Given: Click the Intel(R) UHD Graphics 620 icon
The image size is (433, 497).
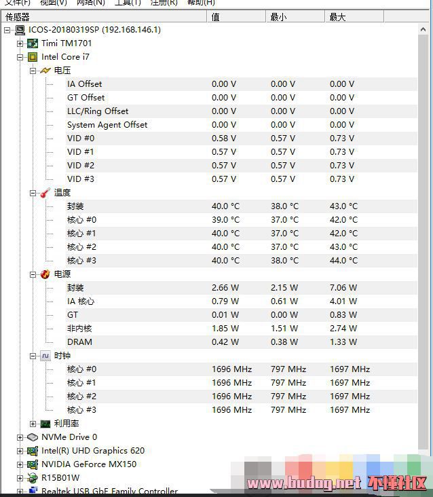Looking at the screenshot, I should coord(32,451).
